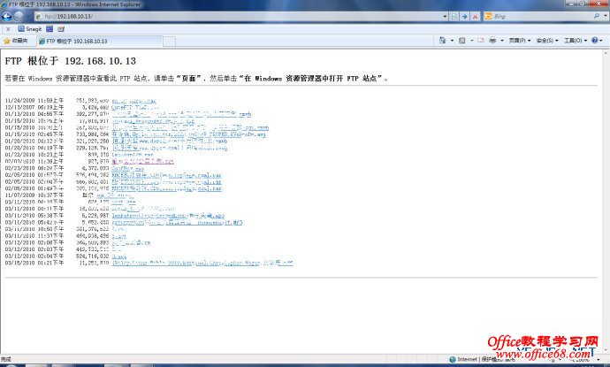Screen dimensions: 610x367
Task: Click the Bing search provider icon
Action: click(x=488, y=16)
